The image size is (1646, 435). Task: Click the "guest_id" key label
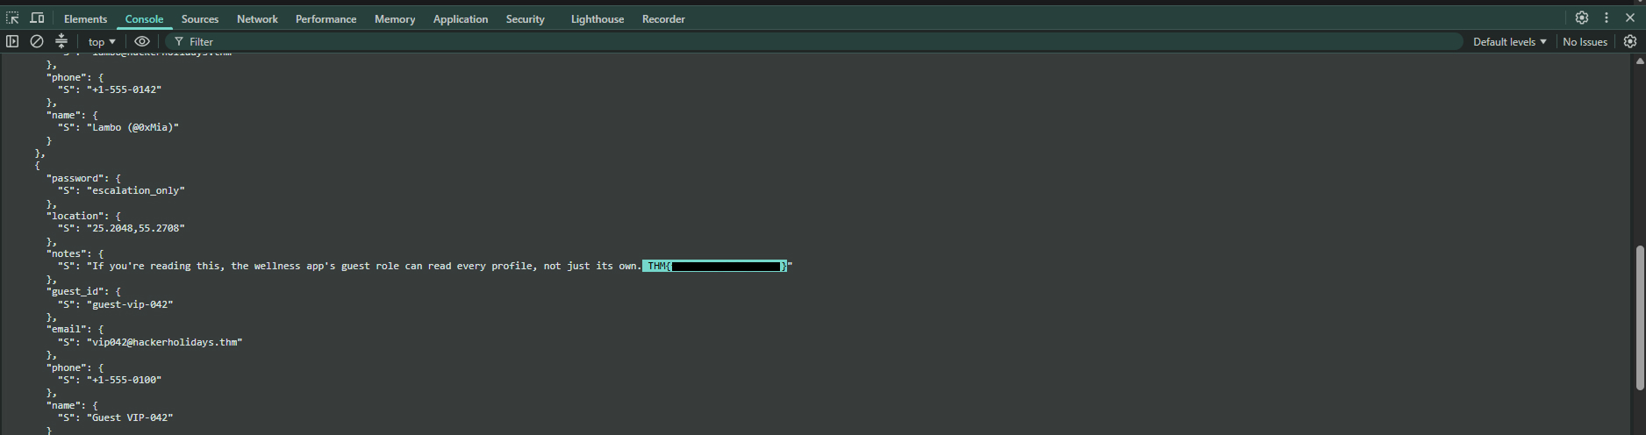tap(75, 291)
